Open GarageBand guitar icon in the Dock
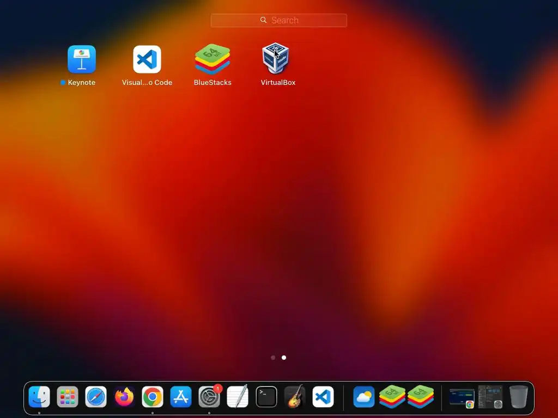This screenshot has height=418, width=558. [295, 397]
